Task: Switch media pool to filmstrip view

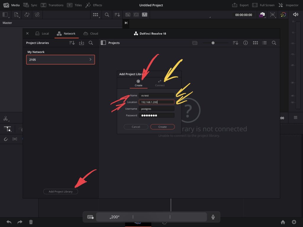Action: point(136,15)
